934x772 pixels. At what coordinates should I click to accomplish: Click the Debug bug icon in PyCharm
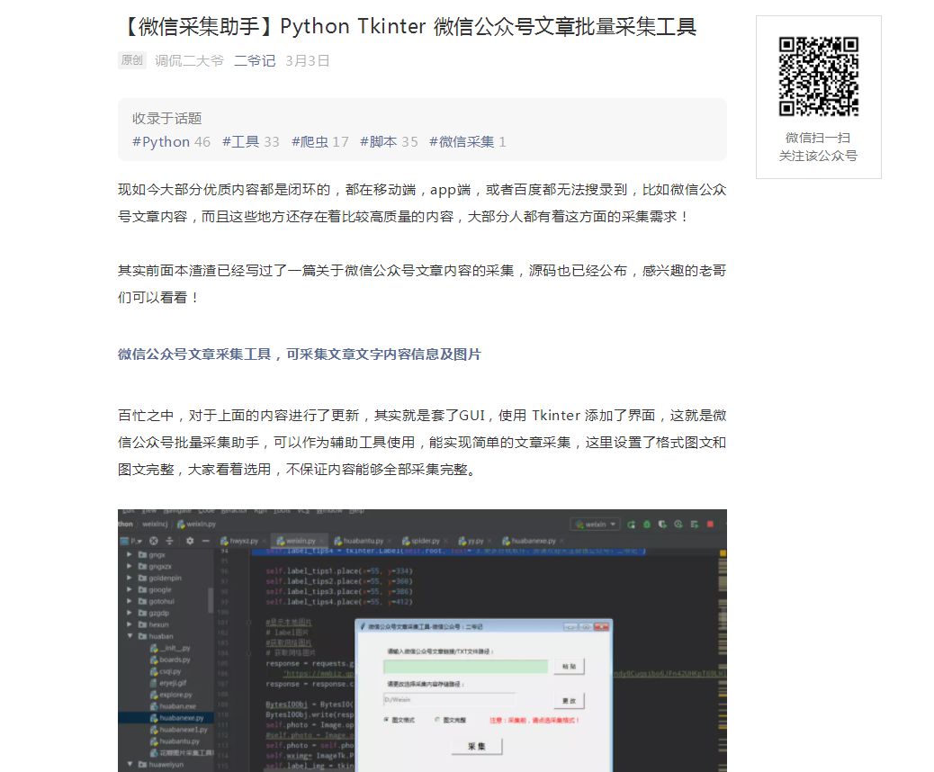coord(647,525)
